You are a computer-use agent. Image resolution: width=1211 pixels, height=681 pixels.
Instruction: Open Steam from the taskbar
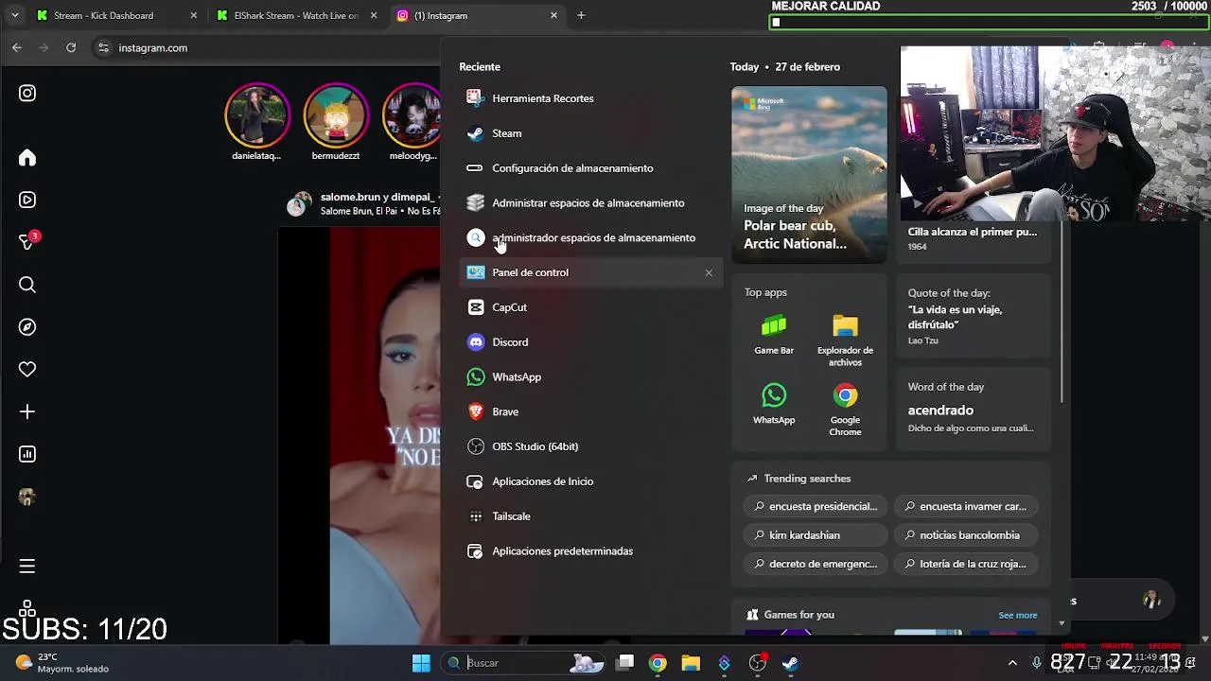click(x=790, y=663)
